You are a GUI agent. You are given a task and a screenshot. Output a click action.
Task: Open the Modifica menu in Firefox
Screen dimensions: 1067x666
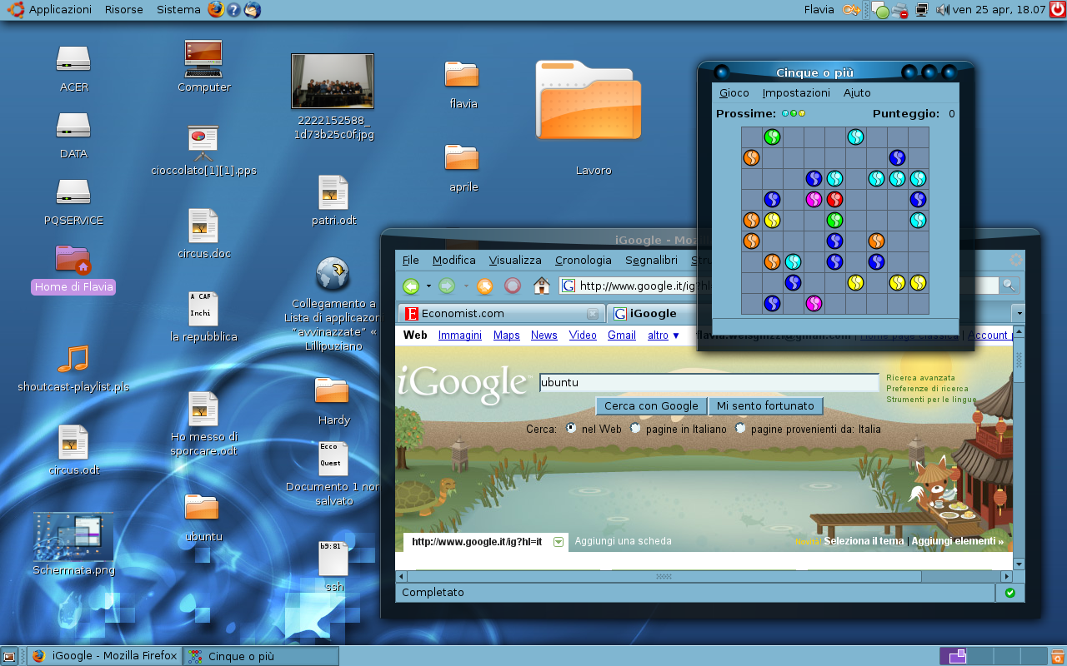tap(453, 261)
